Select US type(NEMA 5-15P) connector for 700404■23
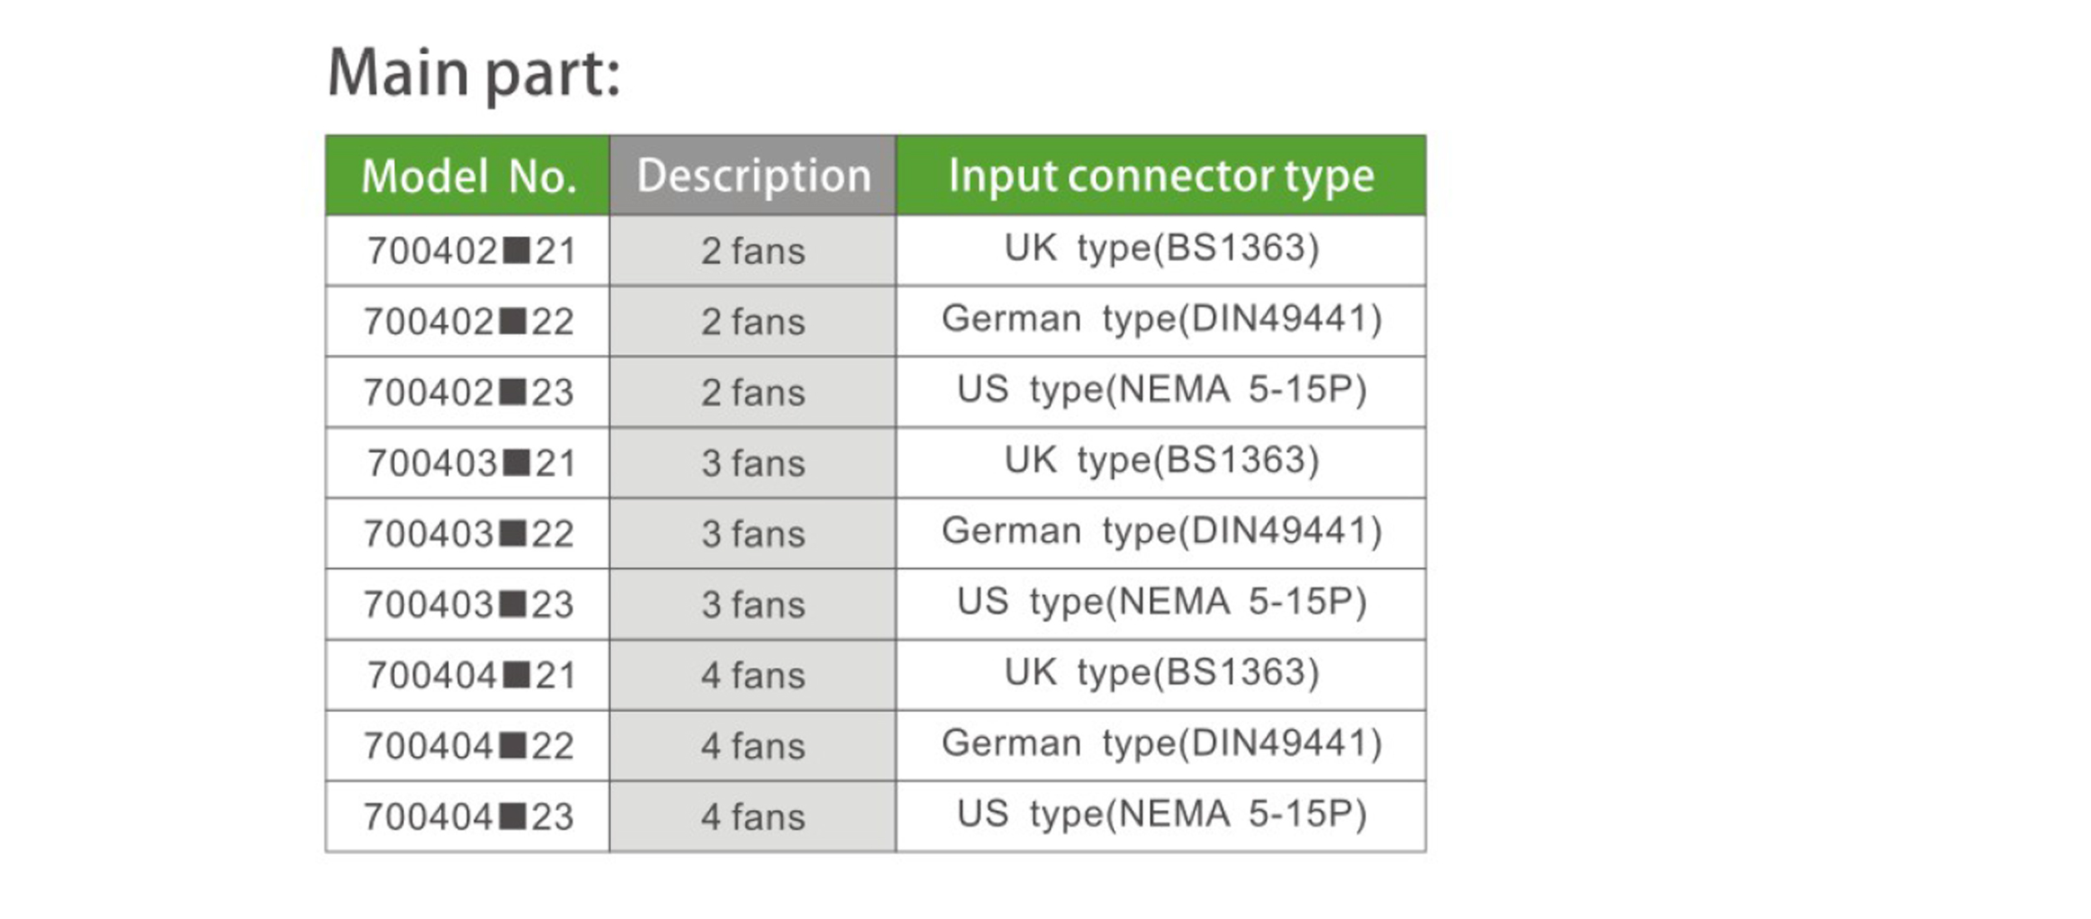 pos(1161,813)
